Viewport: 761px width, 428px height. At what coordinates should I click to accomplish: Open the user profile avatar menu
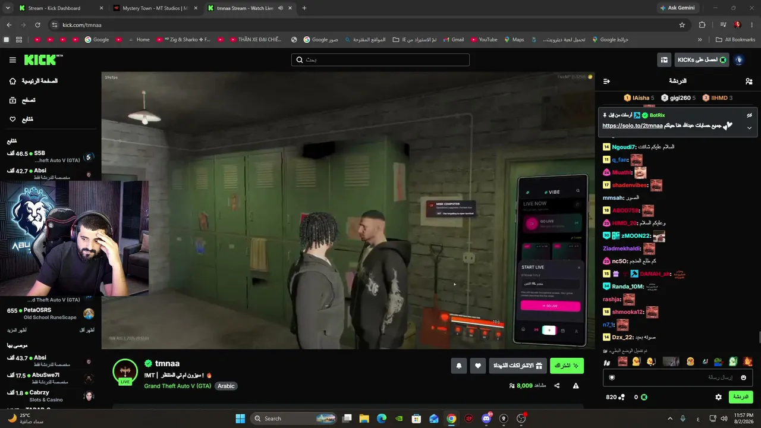click(739, 60)
